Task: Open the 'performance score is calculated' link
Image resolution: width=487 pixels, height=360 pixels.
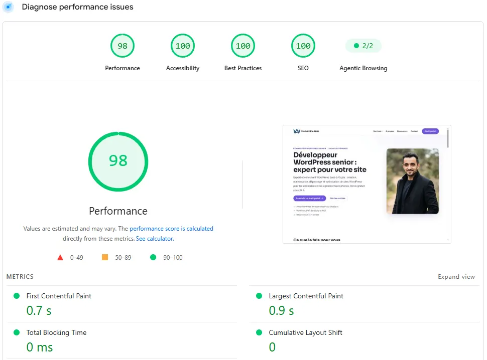Action: click(x=171, y=229)
